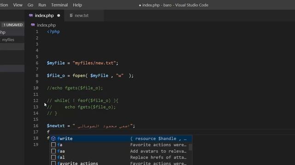This screenshot has height=165, width=295.
Task: Select the myfiles folder in explorer
Action: (8, 40)
